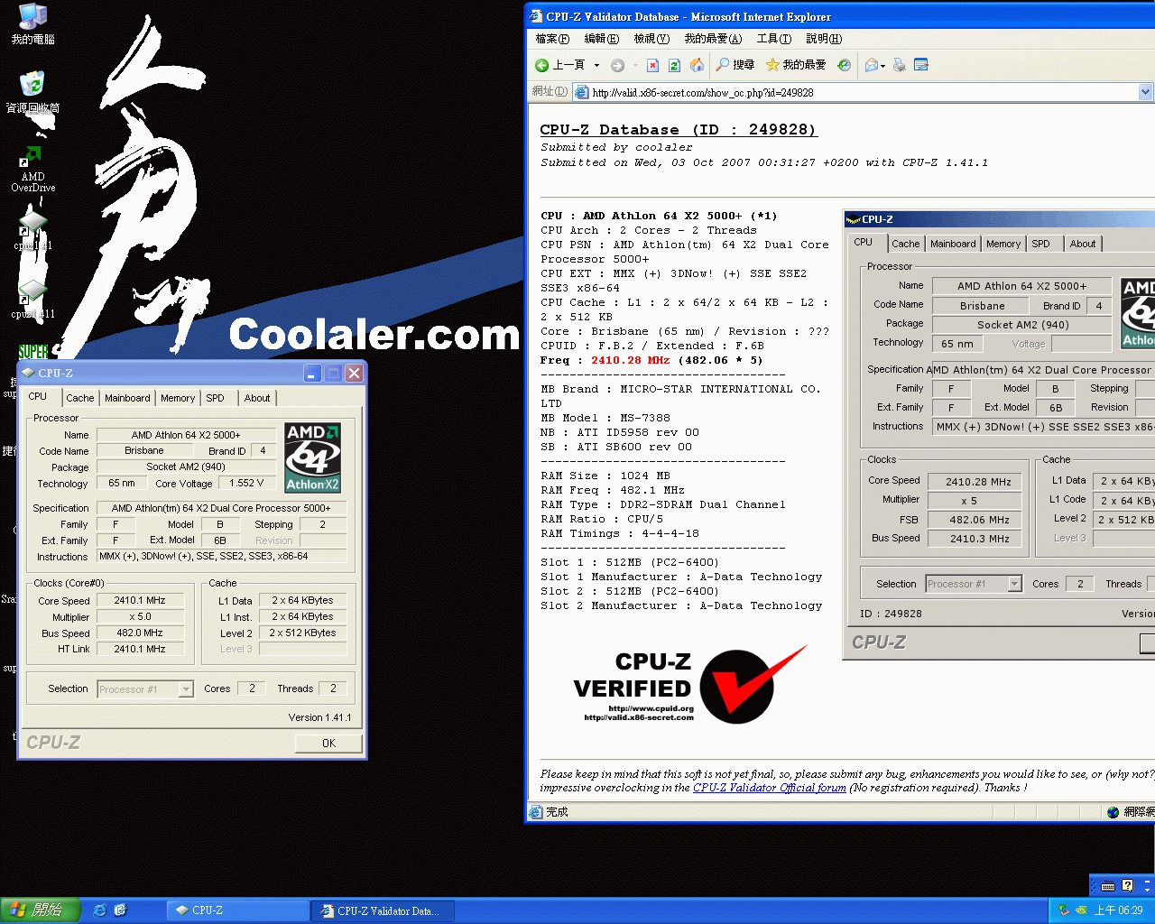Click the Forward arrow in Internet Explorer
1155x924 pixels.
[x=617, y=65]
